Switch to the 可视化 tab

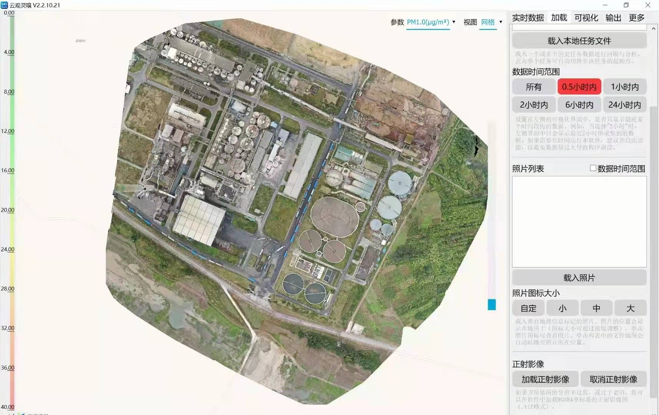pyautogui.click(x=586, y=18)
